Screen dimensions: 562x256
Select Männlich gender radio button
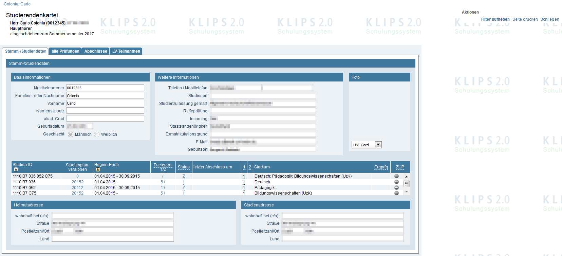[71, 134]
